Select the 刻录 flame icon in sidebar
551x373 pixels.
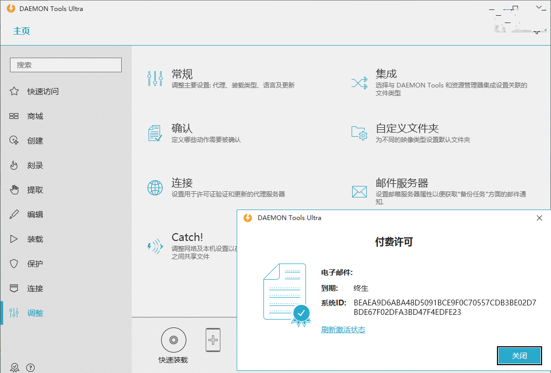point(14,166)
